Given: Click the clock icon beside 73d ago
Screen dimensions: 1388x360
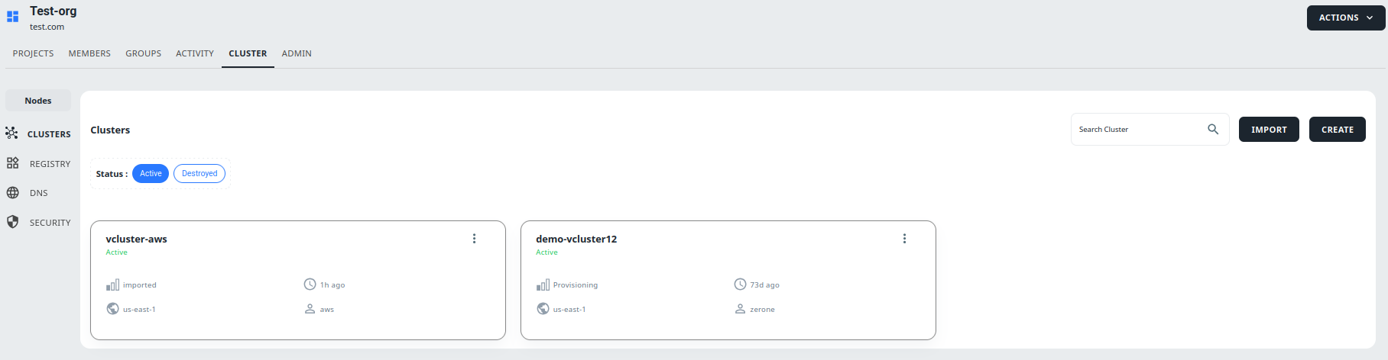Looking at the screenshot, I should click(740, 284).
